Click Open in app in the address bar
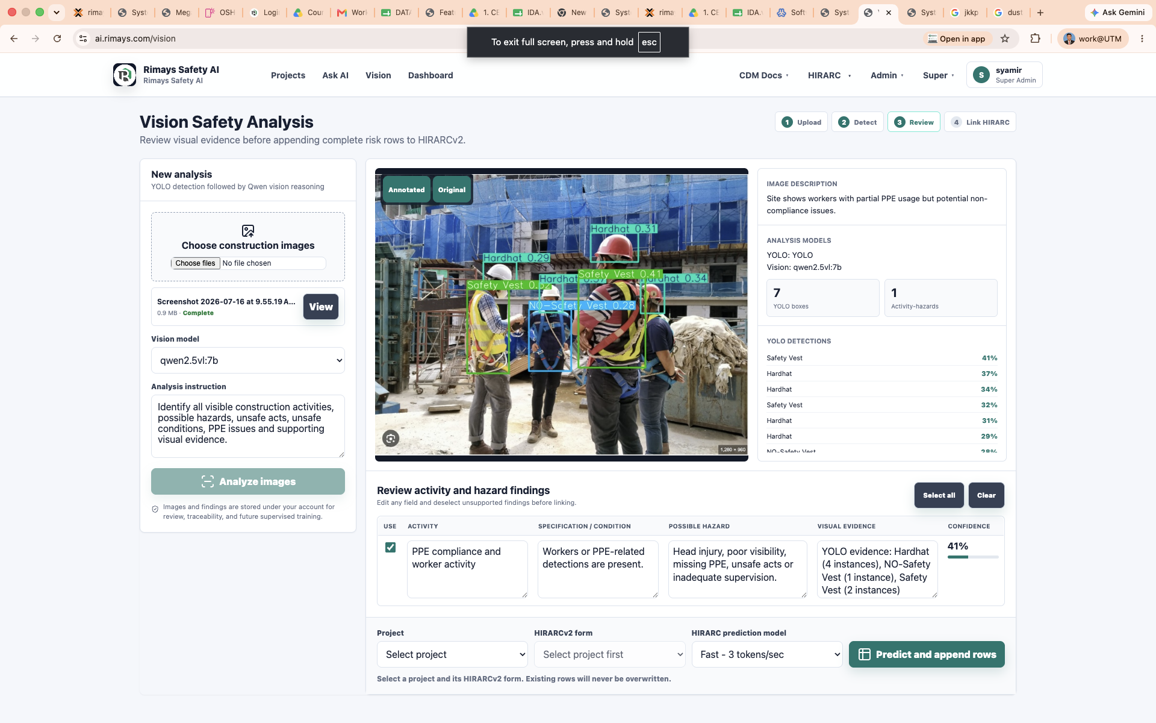1156x723 pixels. 956,39
